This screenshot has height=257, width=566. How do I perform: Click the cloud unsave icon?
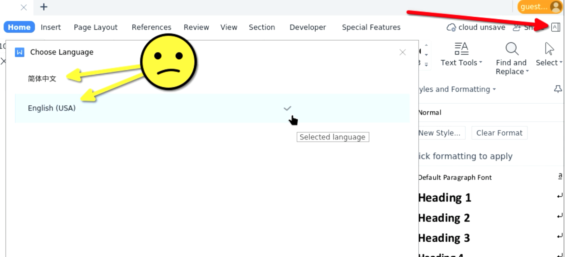click(451, 28)
